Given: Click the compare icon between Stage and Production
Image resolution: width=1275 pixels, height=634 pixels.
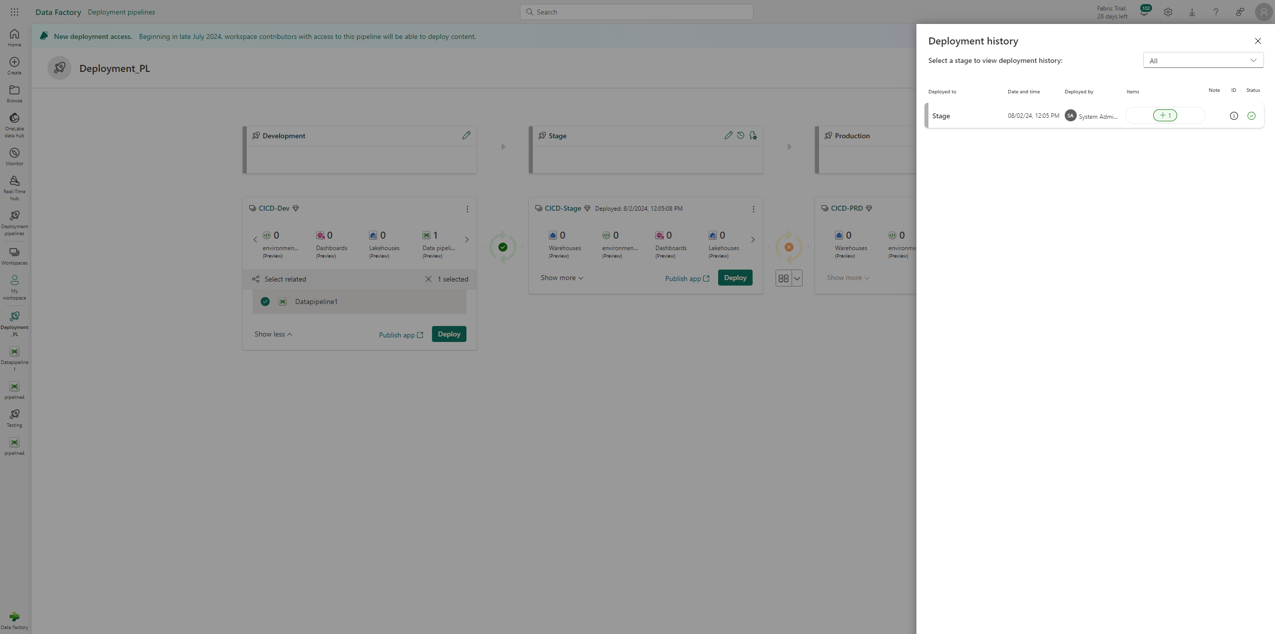Looking at the screenshot, I should (x=784, y=279).
